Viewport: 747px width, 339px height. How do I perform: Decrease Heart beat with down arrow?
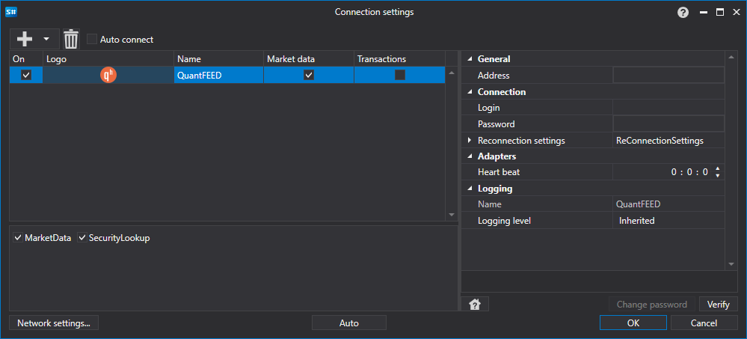click(x=717, y=175)
